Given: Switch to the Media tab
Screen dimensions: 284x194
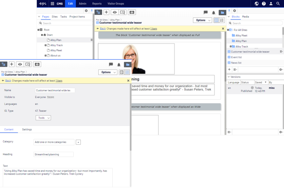Looking at the screenshot, I should [246, 17].
